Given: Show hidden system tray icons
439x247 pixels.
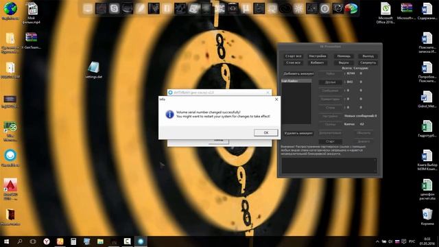Looking at the screenshot, I should click(377, 242).
